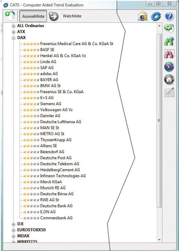Image resolution: width=179 pixels, height=251 pixels.
Task: Switch to the Watchliste tab
Action: point(72,16)
